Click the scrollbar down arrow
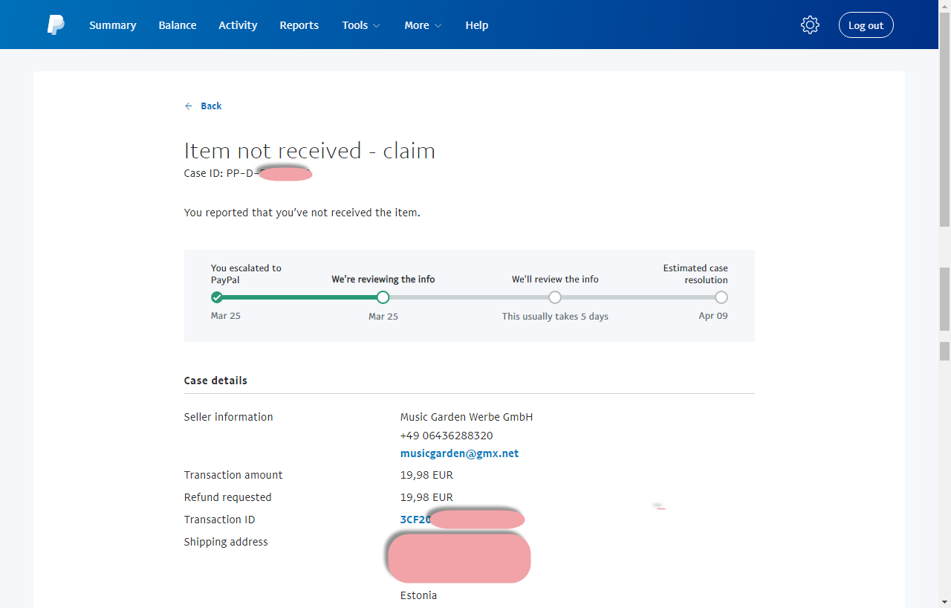 [944, 601]
